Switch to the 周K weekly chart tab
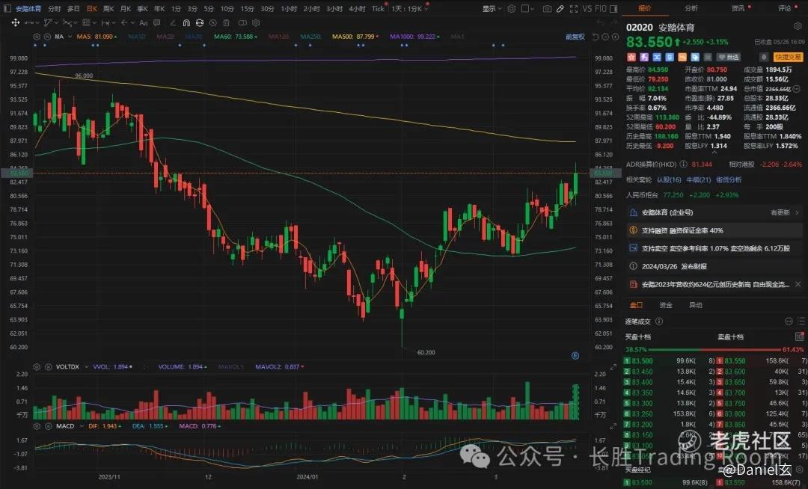Viewport: 808px width, 489px height. click(x=108, y=9)
